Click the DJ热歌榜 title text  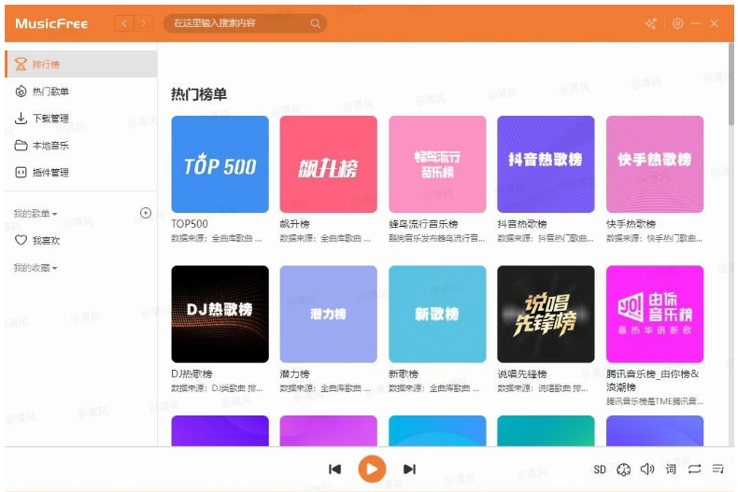point(192,374)
